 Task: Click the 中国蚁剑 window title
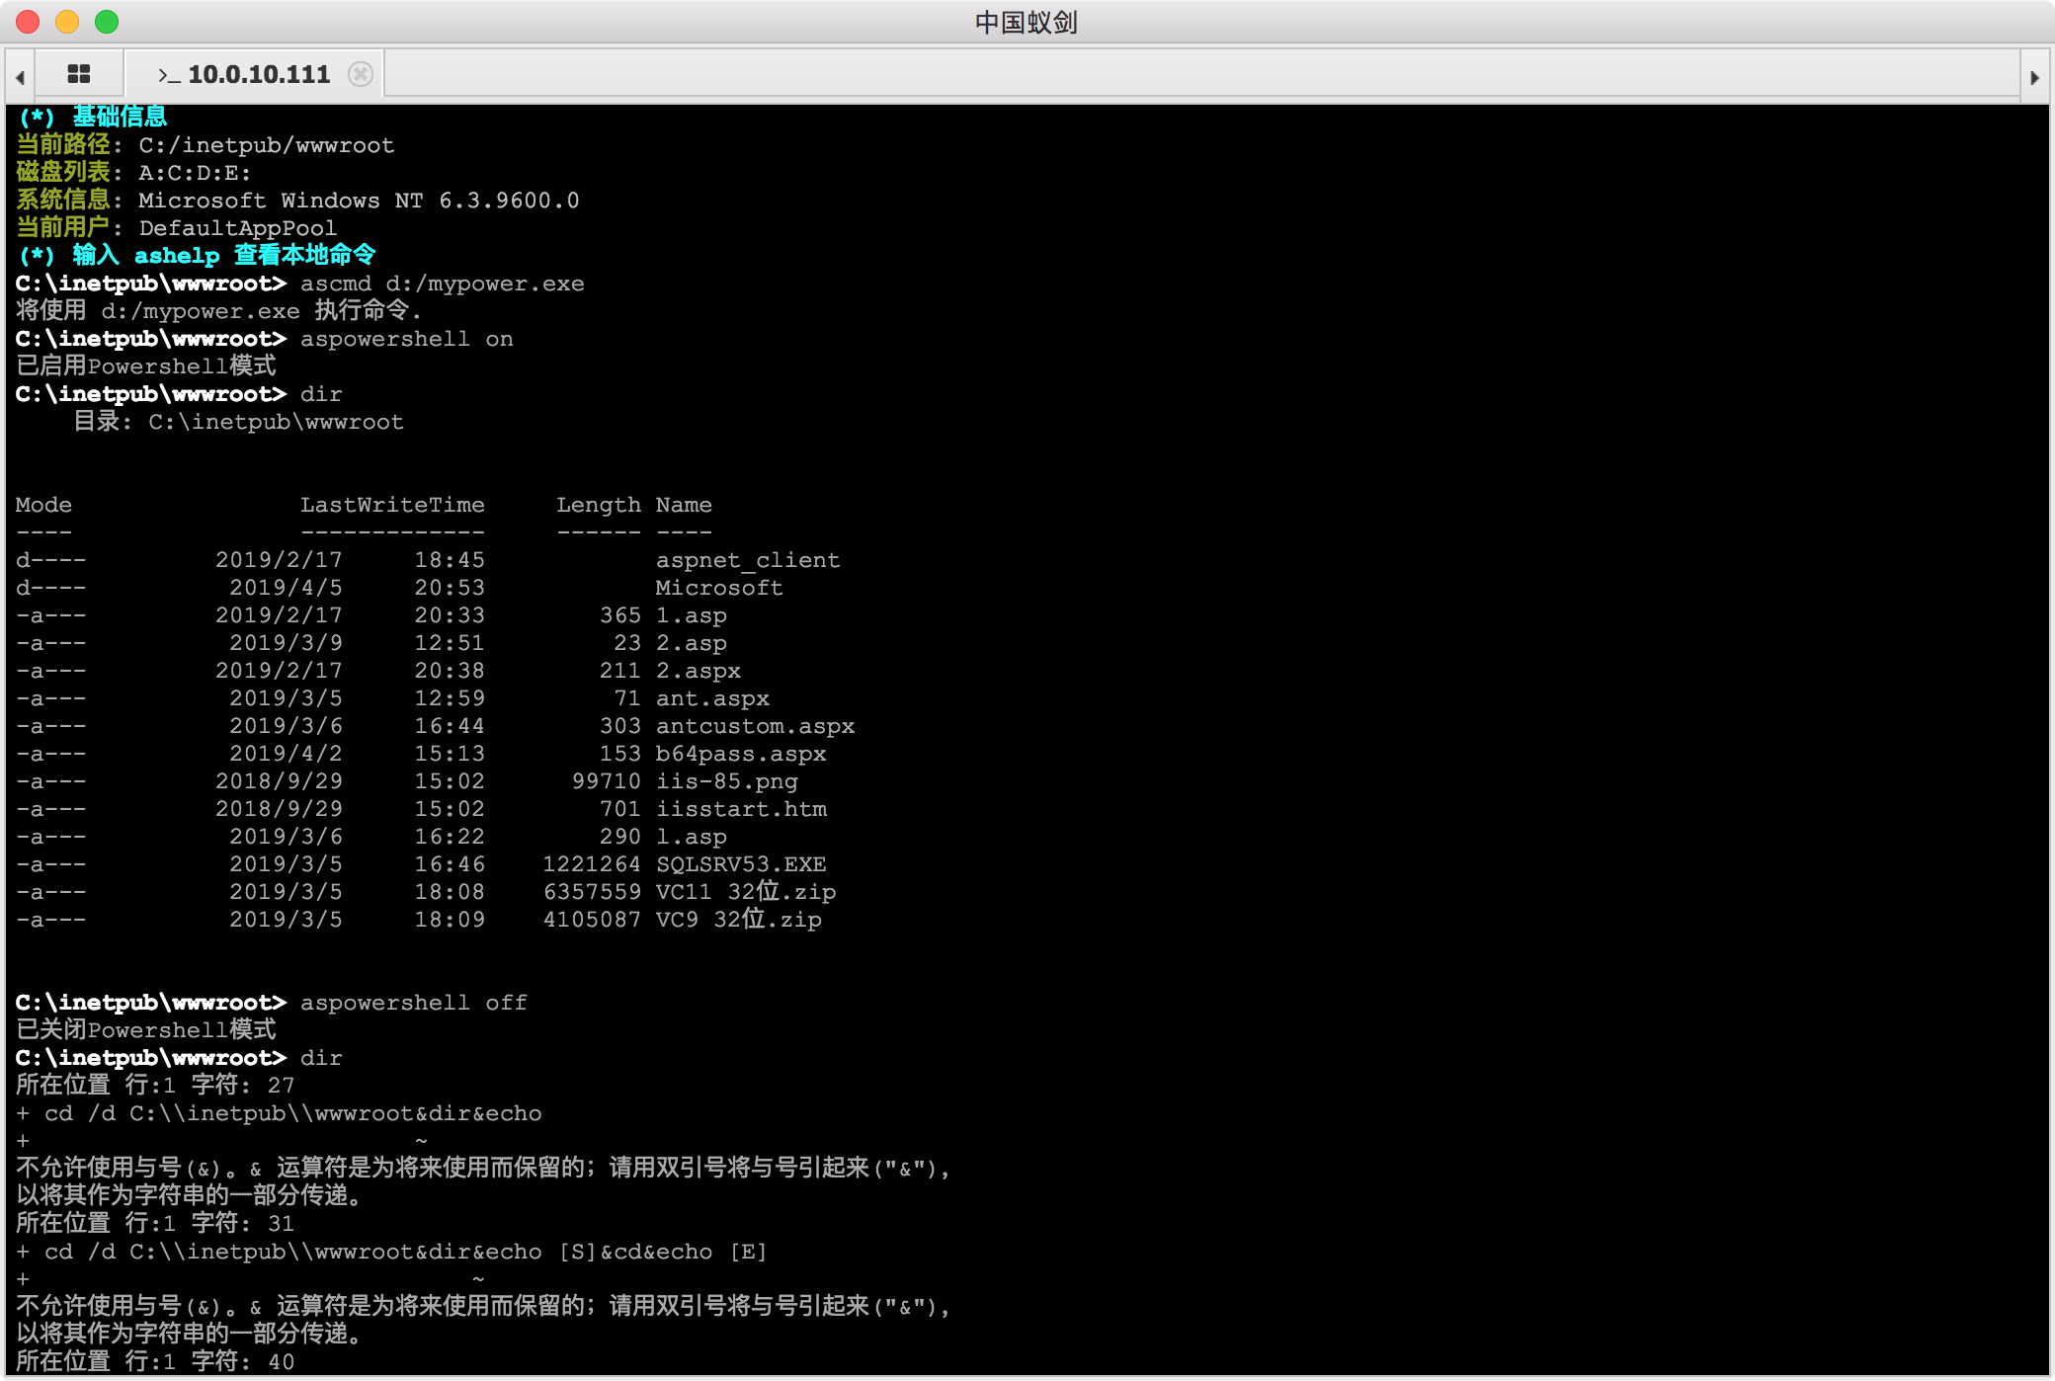pos(1026,22)
